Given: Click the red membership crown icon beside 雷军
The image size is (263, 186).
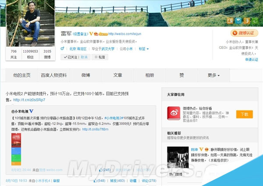Looking at the screenshot, I should point(96,34).
